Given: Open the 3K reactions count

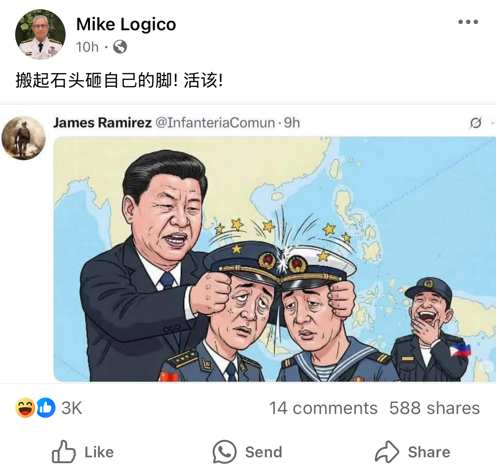Looking at the screenshot, I should coord(72,408).
